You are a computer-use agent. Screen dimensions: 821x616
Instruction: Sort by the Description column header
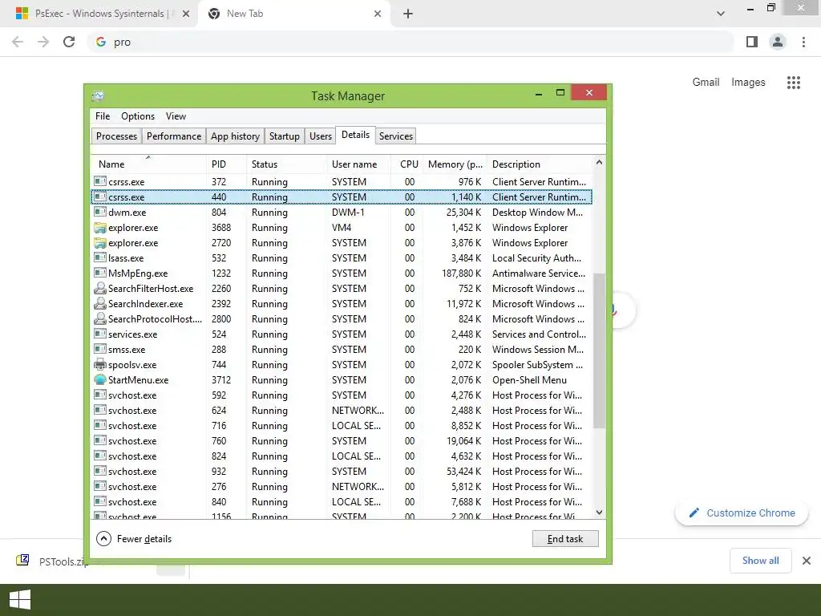(540, 164)
